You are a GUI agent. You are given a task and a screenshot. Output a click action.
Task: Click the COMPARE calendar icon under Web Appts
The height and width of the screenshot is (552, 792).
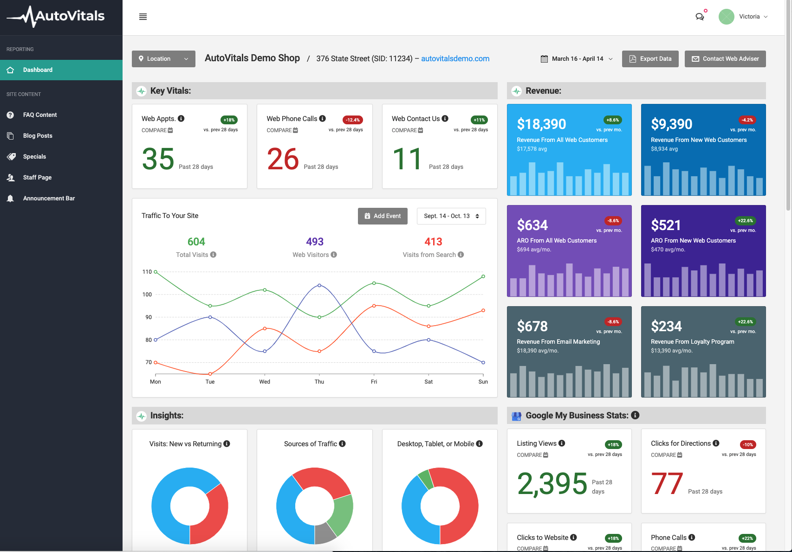[x=169, y=130]
